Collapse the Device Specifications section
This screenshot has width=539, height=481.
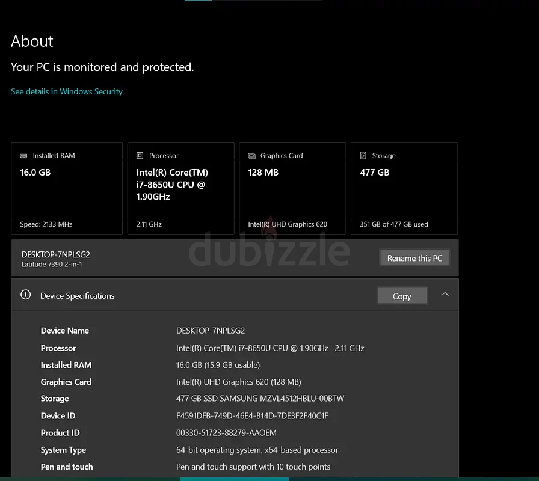pos(445,295)
